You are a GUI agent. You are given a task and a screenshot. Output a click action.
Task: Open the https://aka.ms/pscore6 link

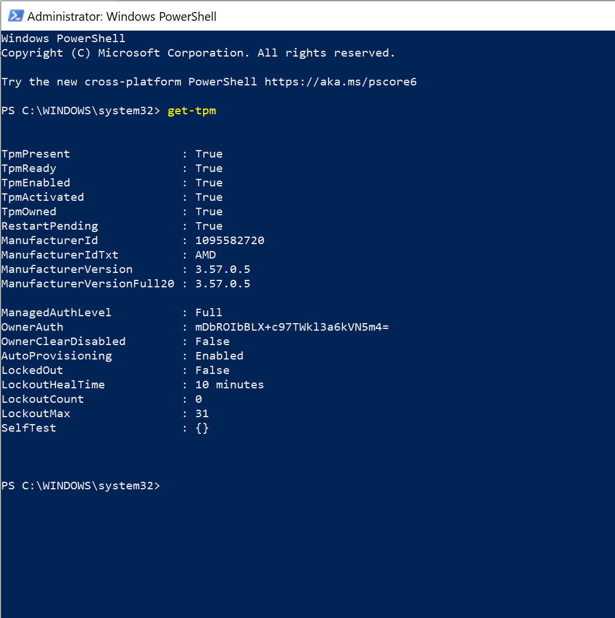pyautogui.click(x=340, y=82)
